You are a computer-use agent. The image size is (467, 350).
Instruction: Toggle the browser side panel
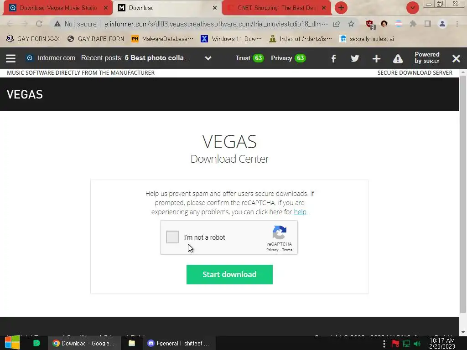click(x=428, y=24)
